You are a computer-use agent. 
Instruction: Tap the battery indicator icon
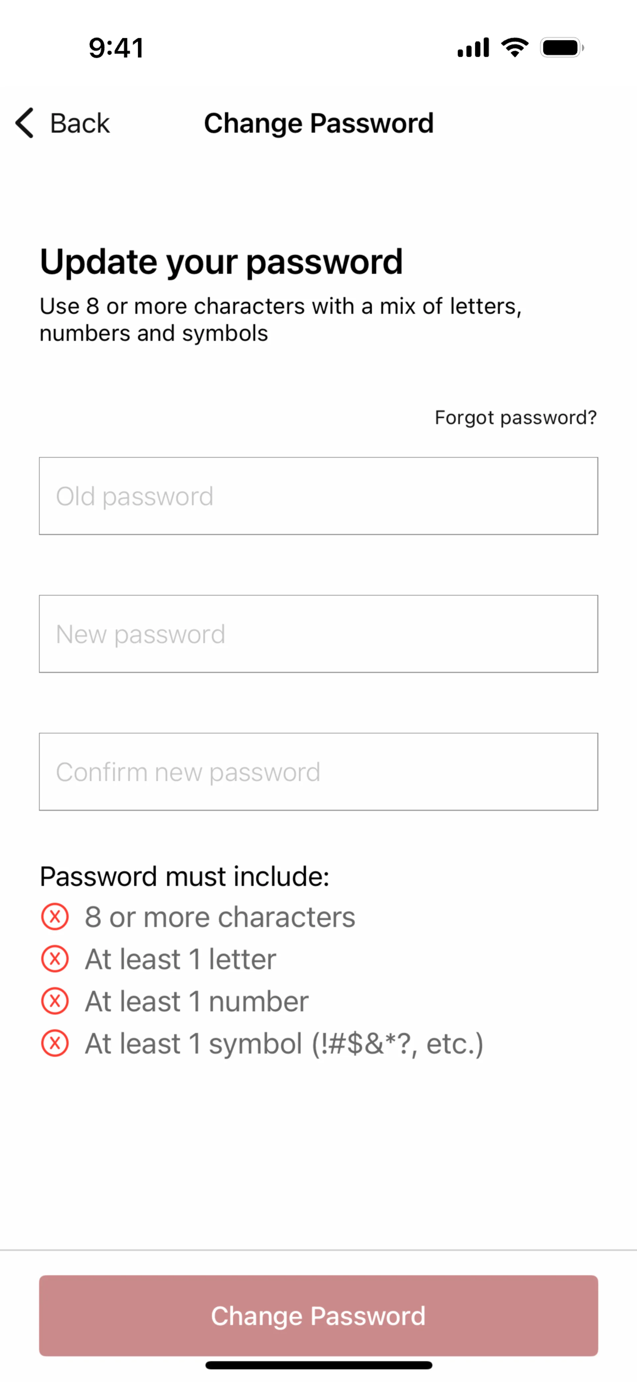(561, 48)
